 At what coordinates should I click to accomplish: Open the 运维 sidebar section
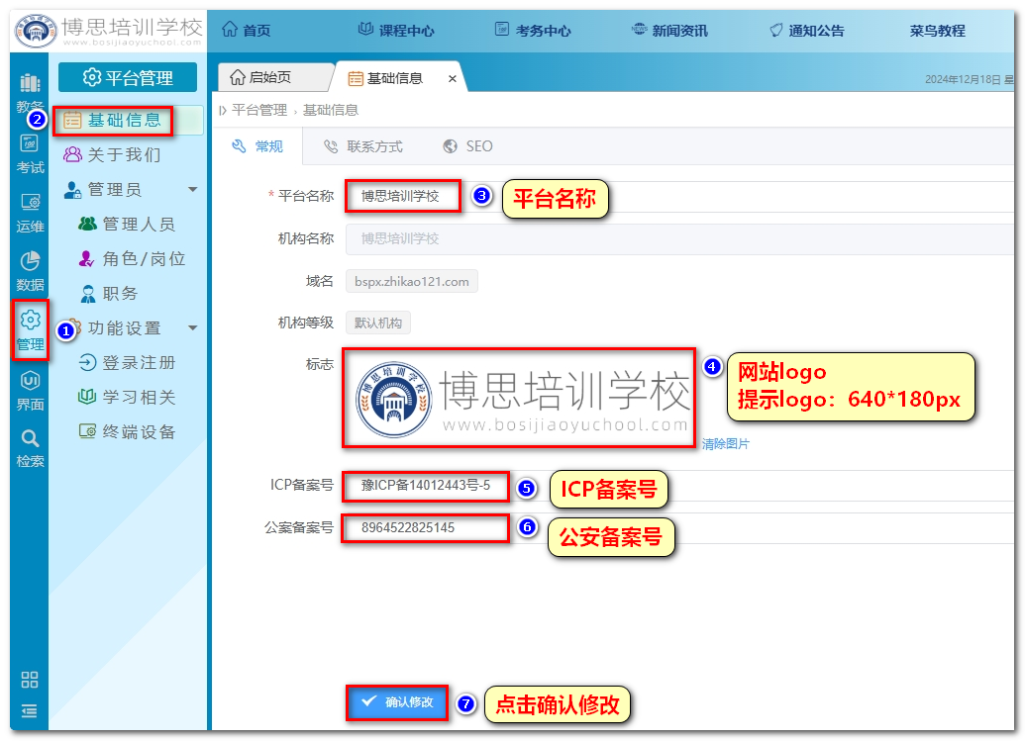click(30, 213)
